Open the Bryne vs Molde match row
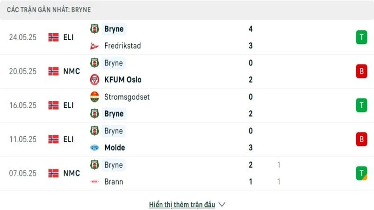The width and height of the screenshot is (374, 210). [187, 139]
